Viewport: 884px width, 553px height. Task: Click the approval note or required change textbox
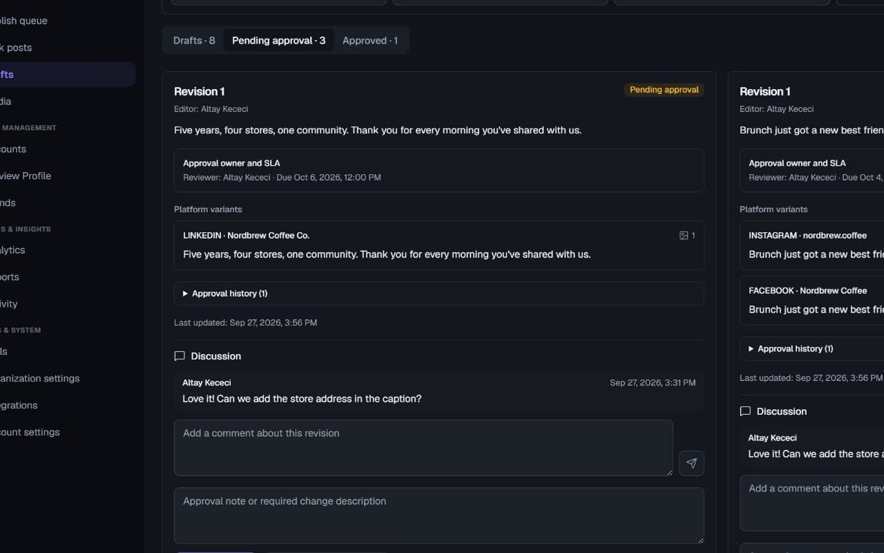[x=439, y=516]
